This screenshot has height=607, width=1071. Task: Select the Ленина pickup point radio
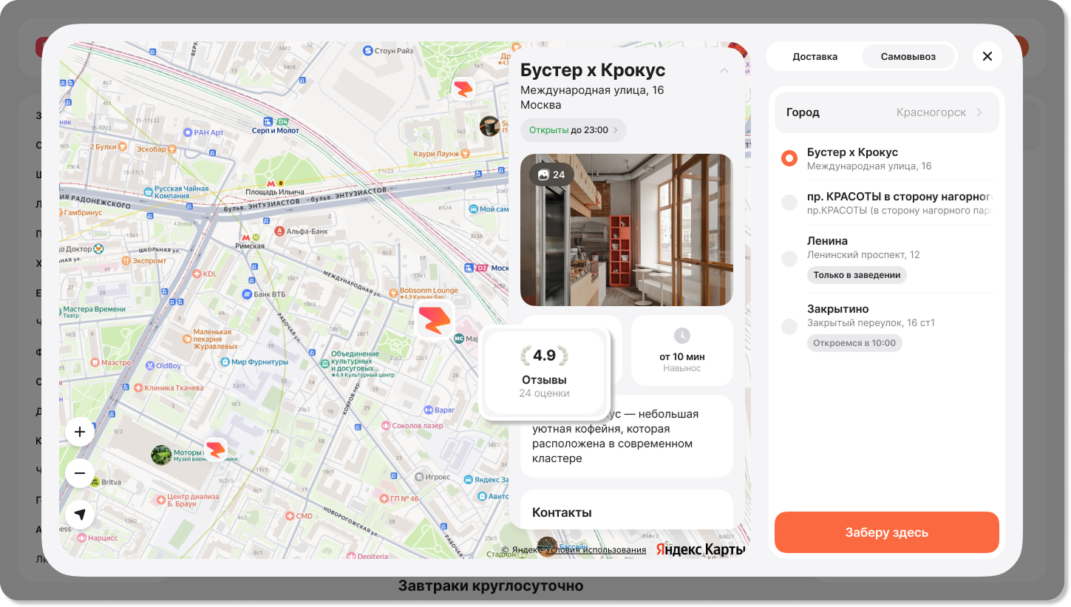point(789,258)
